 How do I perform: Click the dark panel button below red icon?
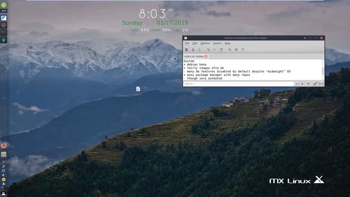pyautogui.click(x=4, y=32)
